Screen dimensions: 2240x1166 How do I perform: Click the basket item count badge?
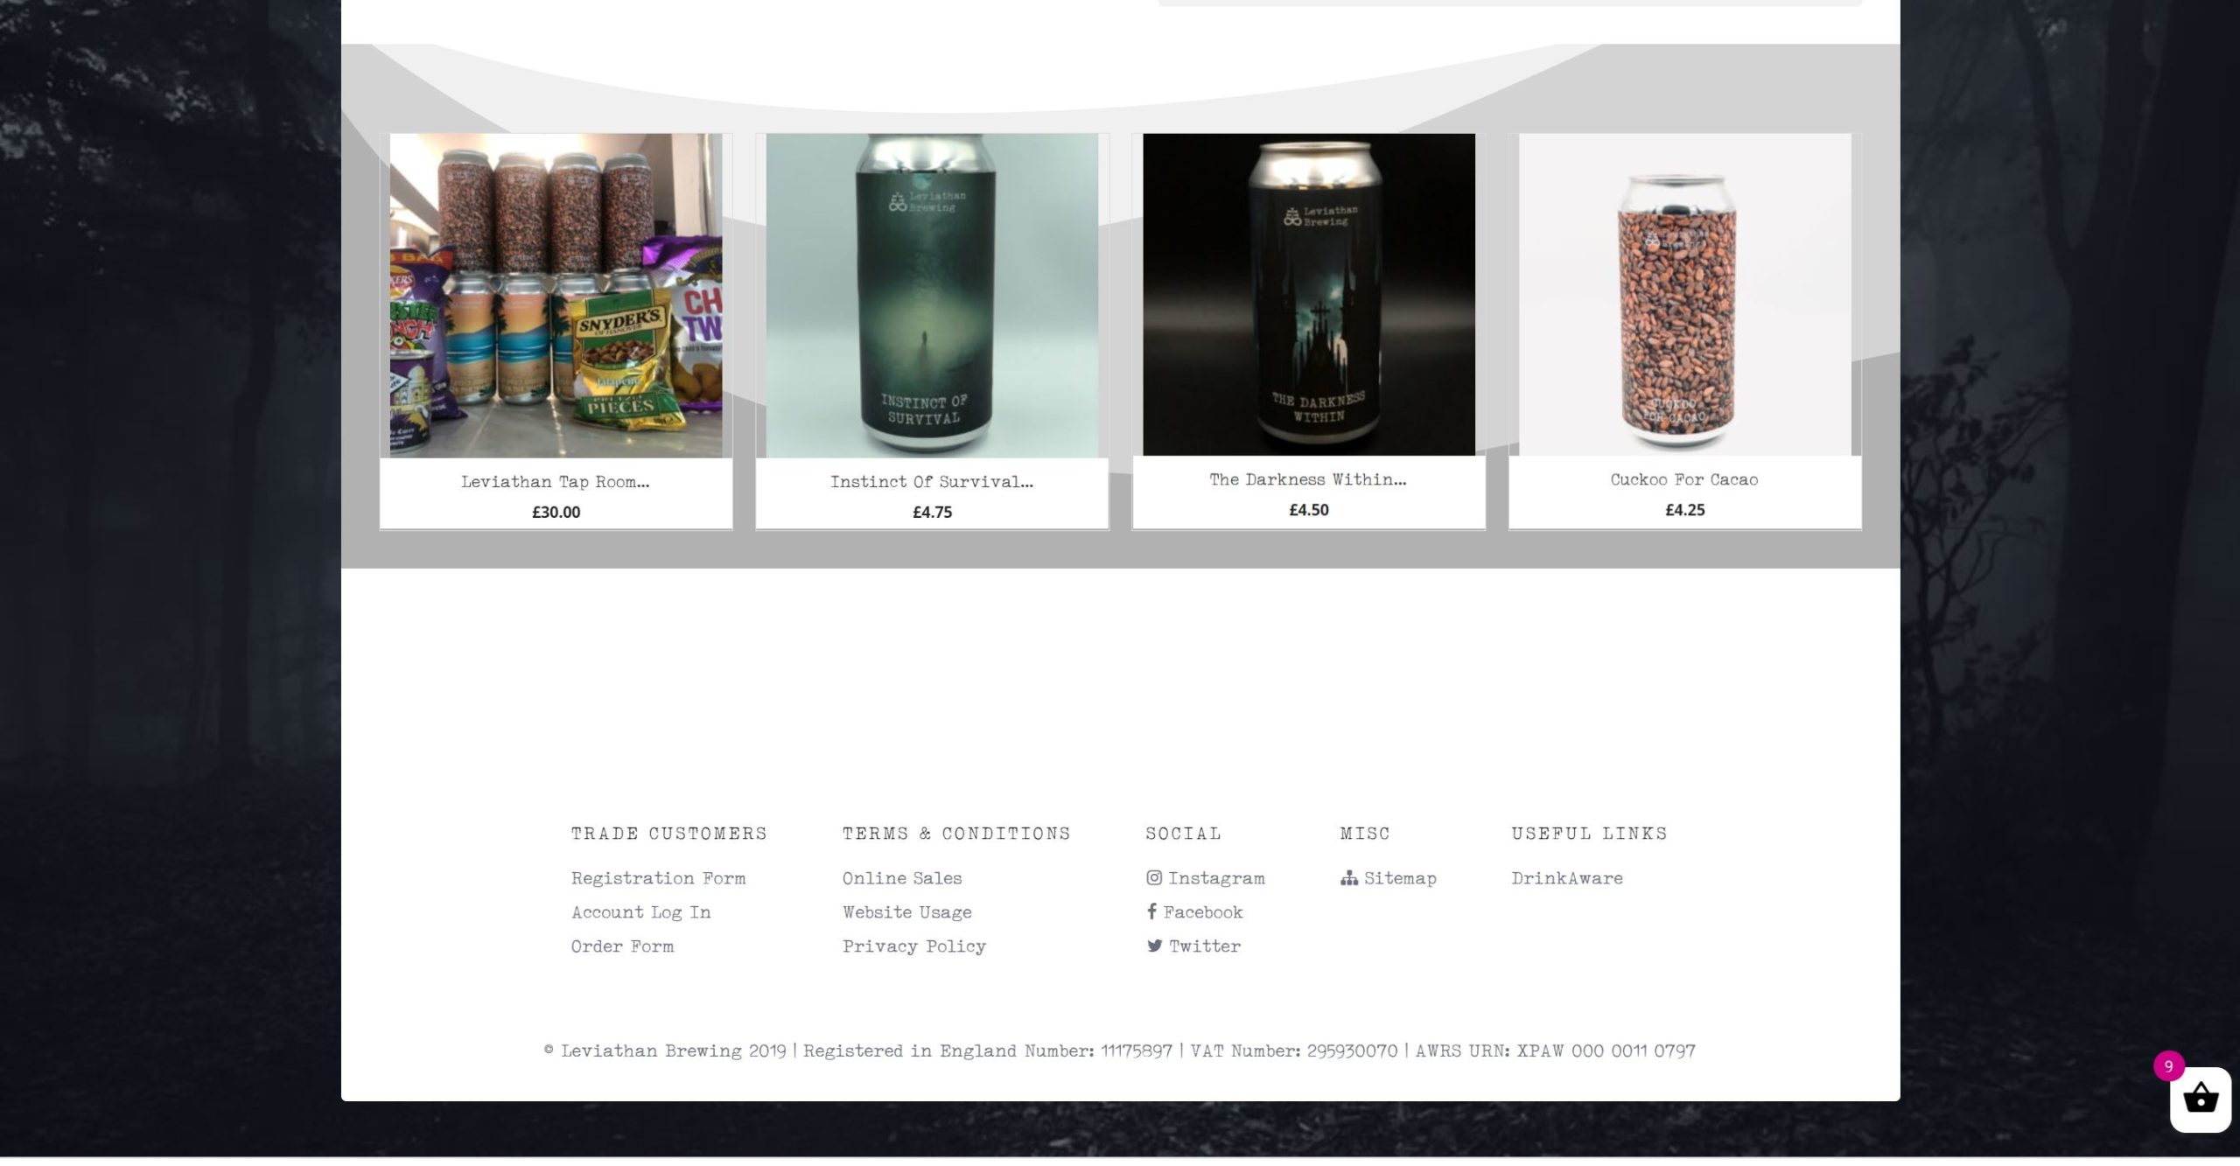[x=2168, y=1065]
